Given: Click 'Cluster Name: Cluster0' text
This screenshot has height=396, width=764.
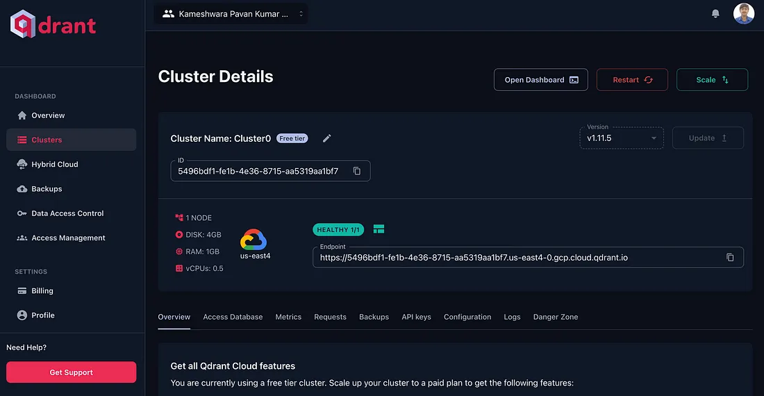Looking at the screenshot, I should pos(221,138).
